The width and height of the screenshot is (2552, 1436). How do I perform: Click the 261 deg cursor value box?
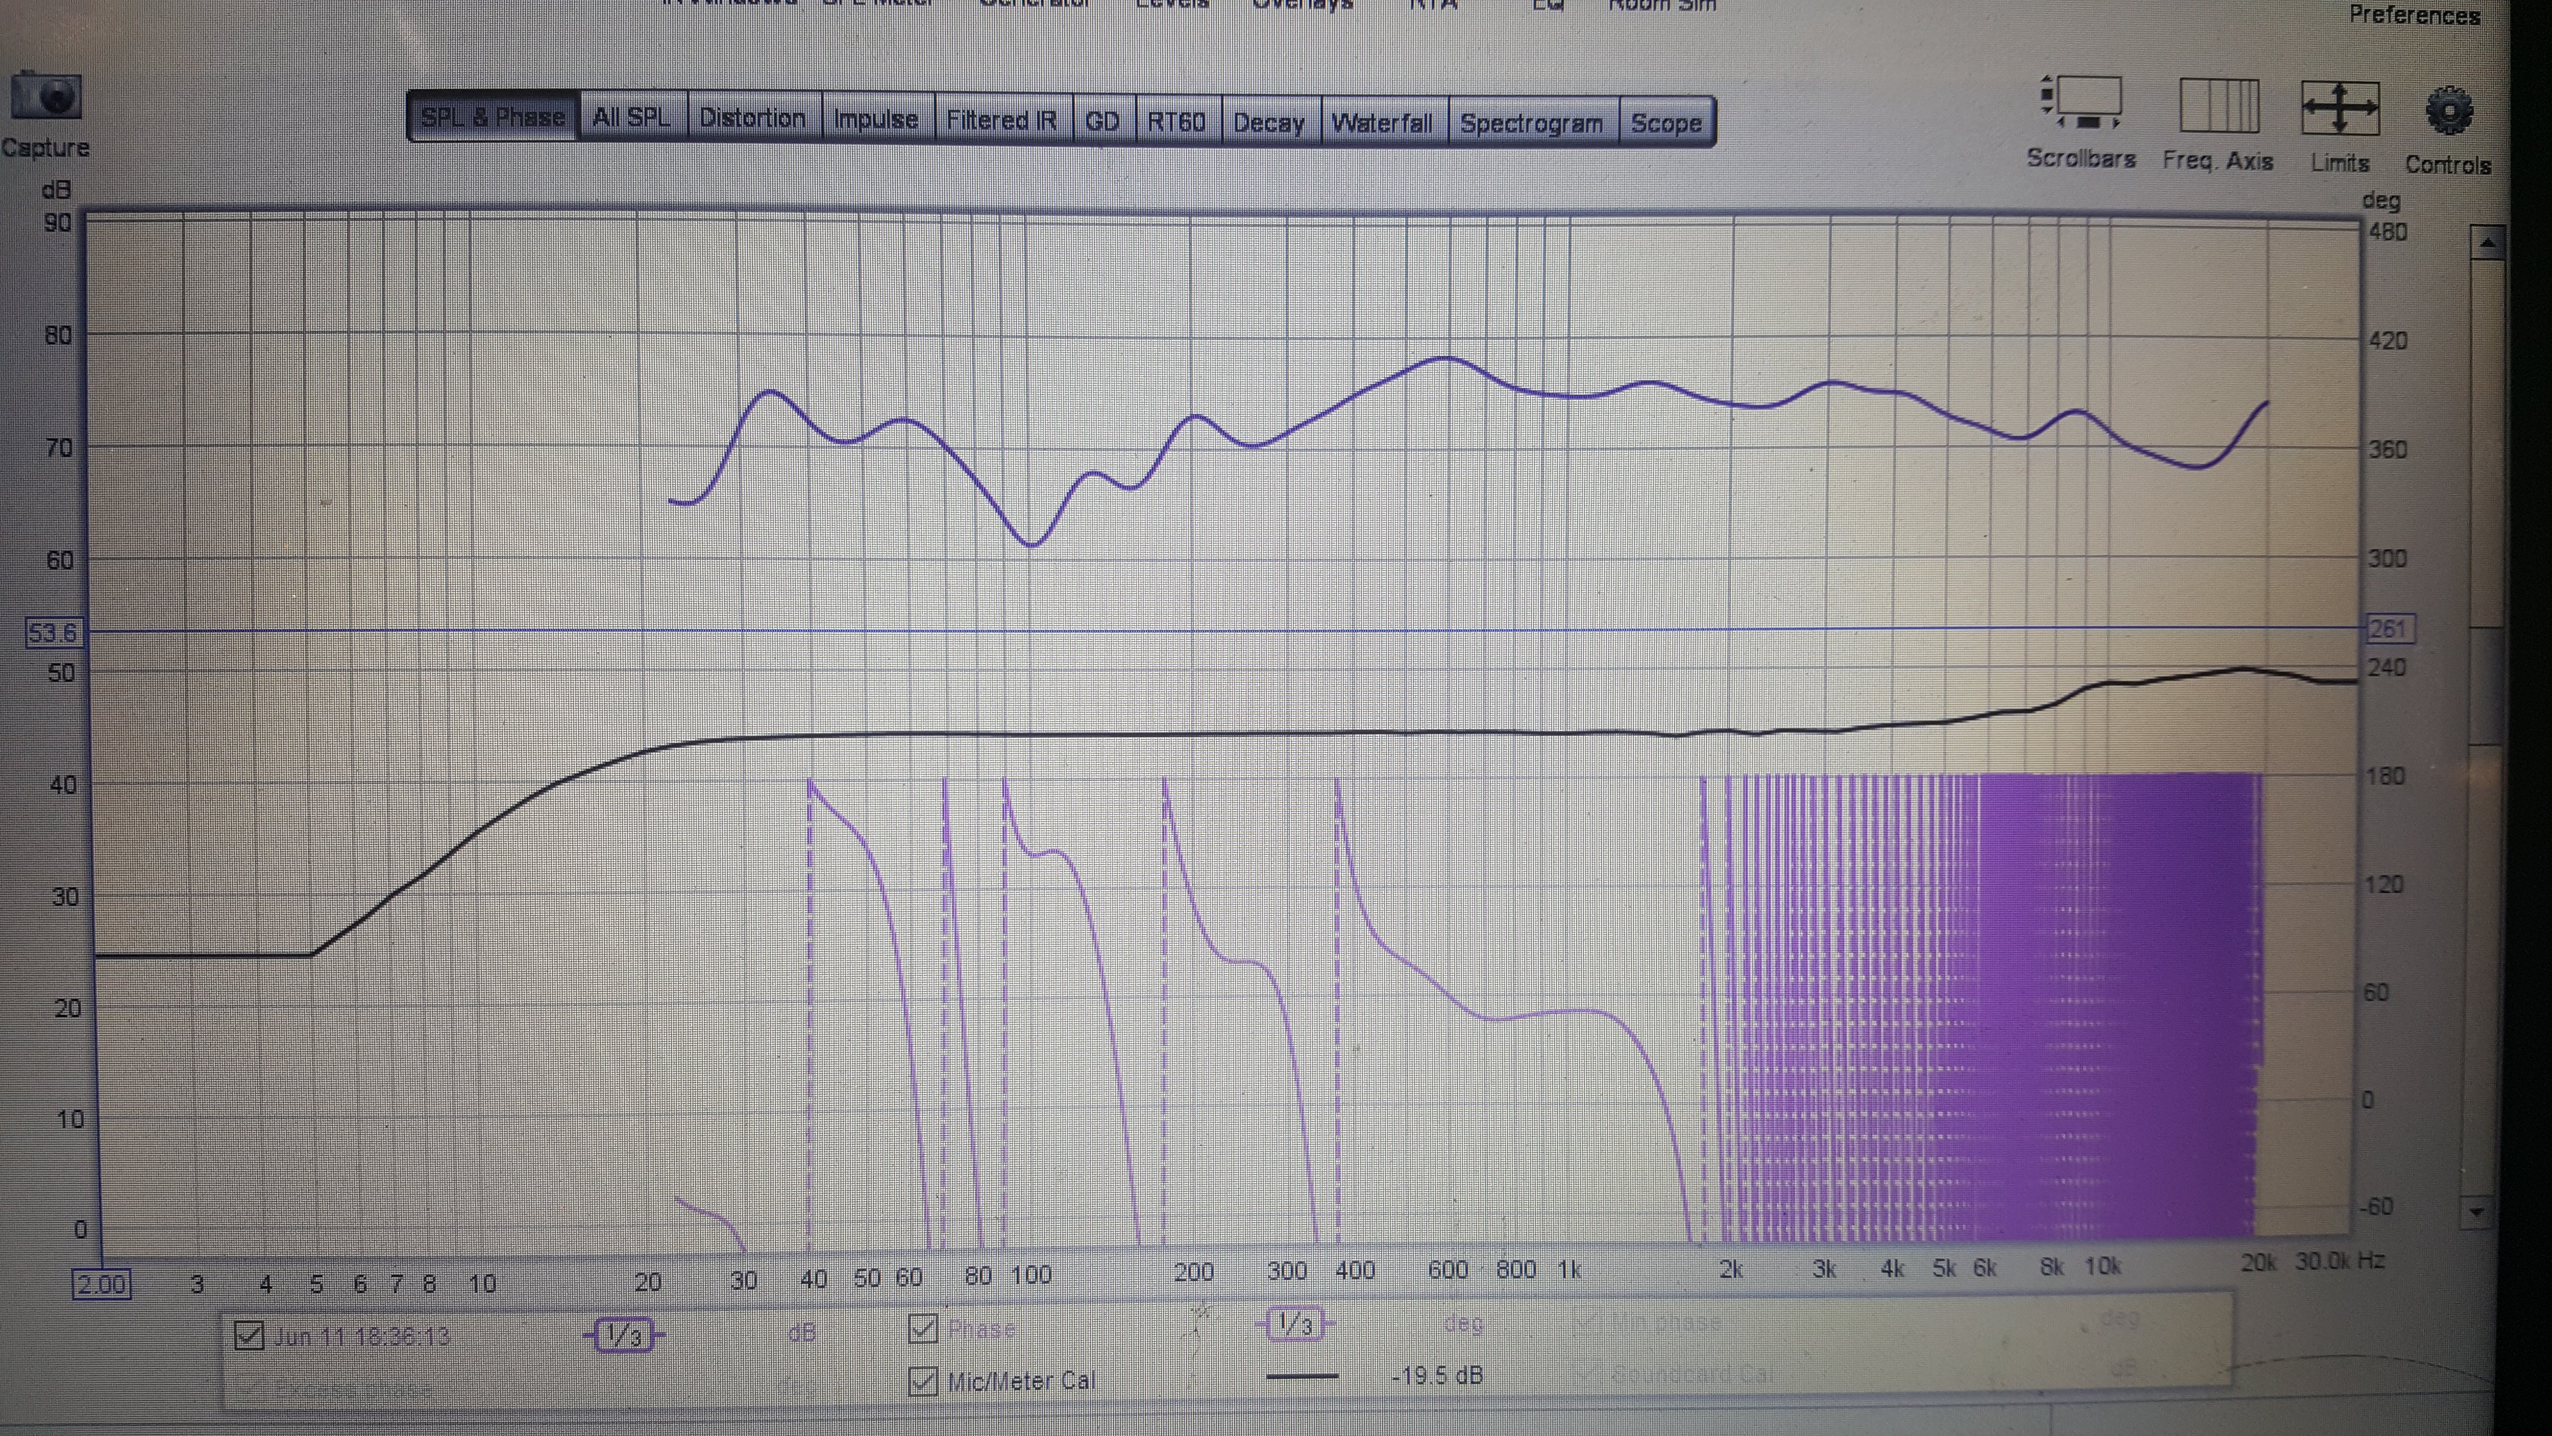tap(2390, 628)
